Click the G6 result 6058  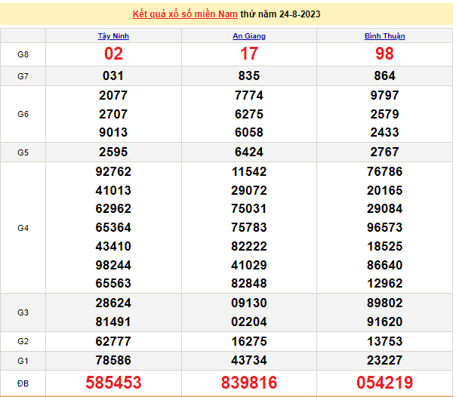point(249,133)
